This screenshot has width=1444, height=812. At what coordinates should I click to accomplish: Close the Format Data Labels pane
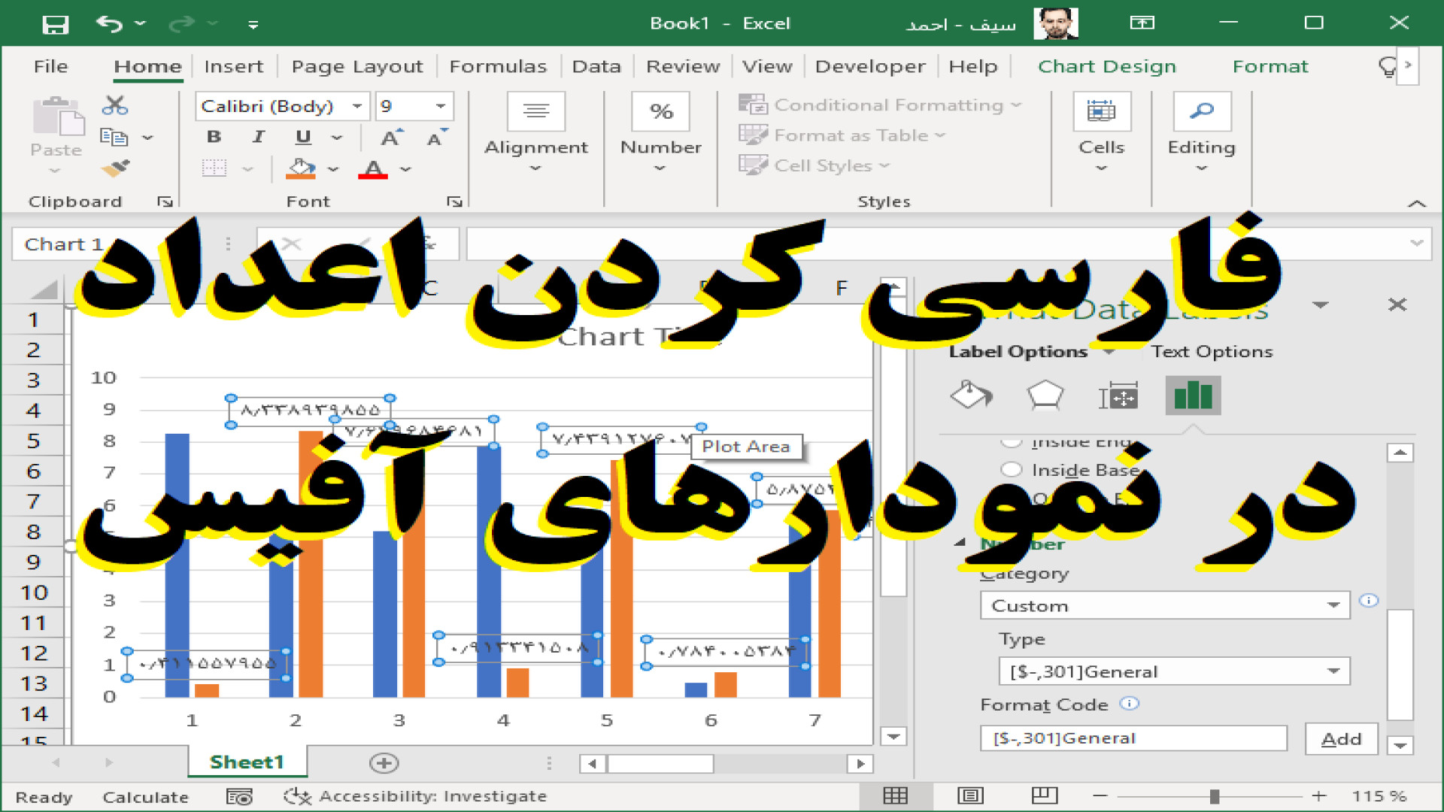pyautogui.click(x=1397, y=304)
